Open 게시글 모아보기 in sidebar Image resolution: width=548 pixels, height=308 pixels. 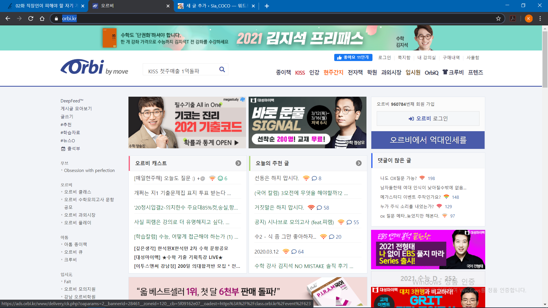click(76, 109)
